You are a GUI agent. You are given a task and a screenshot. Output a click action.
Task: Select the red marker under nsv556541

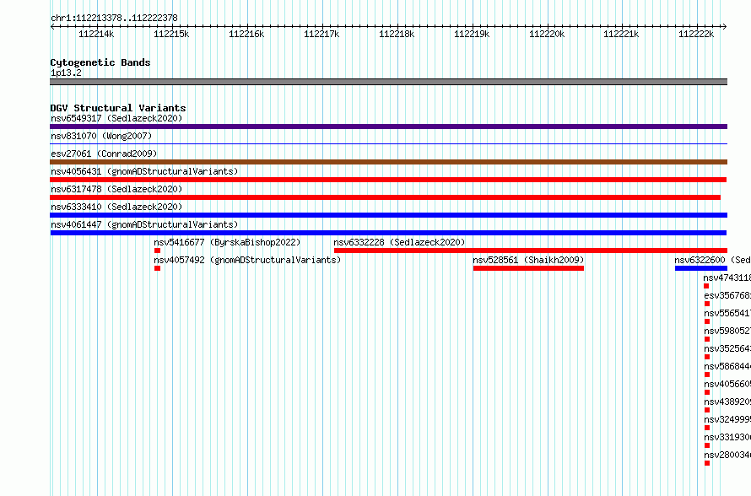click(x=707, y=321)
